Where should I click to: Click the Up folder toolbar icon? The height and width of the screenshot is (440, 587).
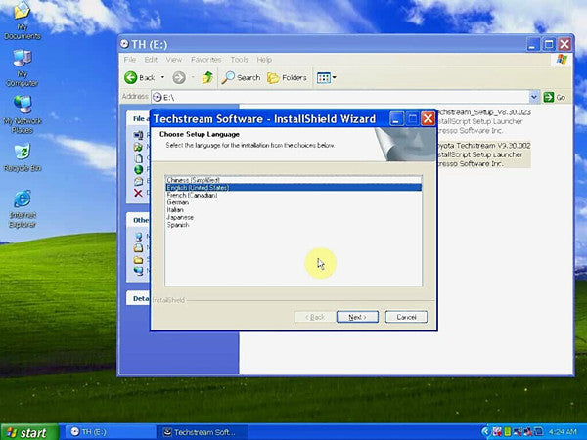[206, 77]
